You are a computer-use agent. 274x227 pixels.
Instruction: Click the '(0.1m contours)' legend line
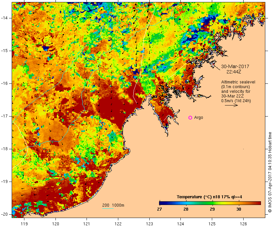pos(236,87)
